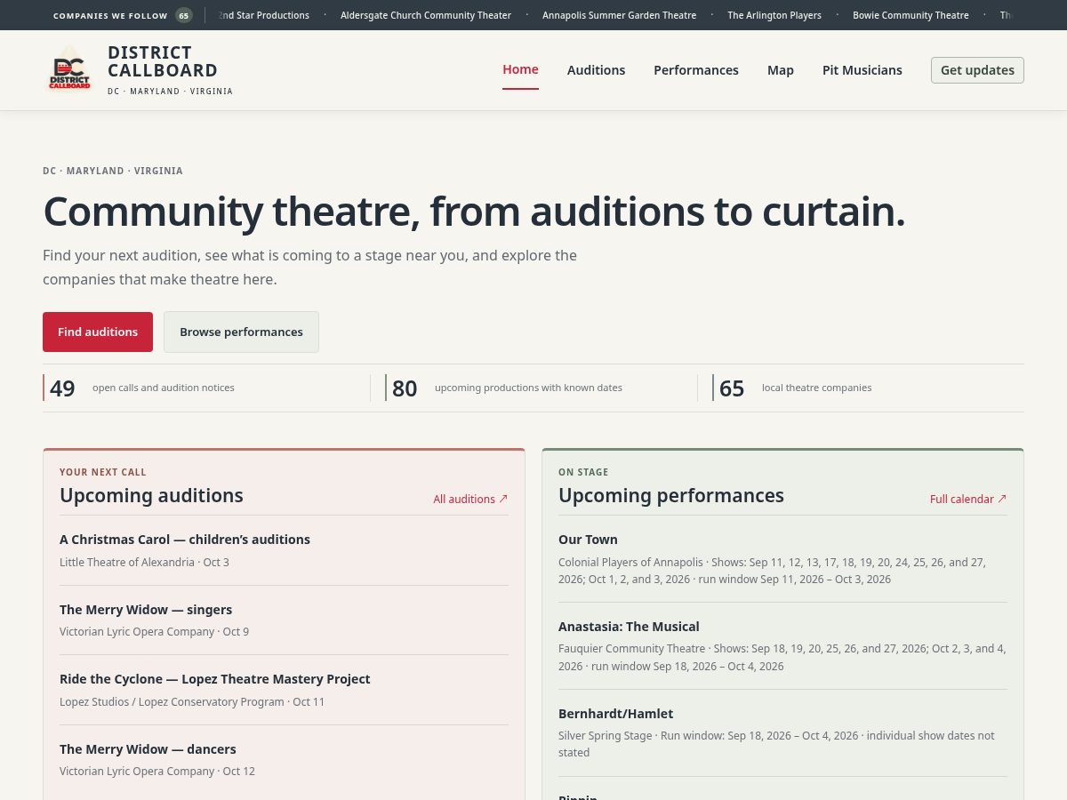The image size is (1067, 800).
Task: Click the Upcoming auditions heading
Action: point(151,495)
